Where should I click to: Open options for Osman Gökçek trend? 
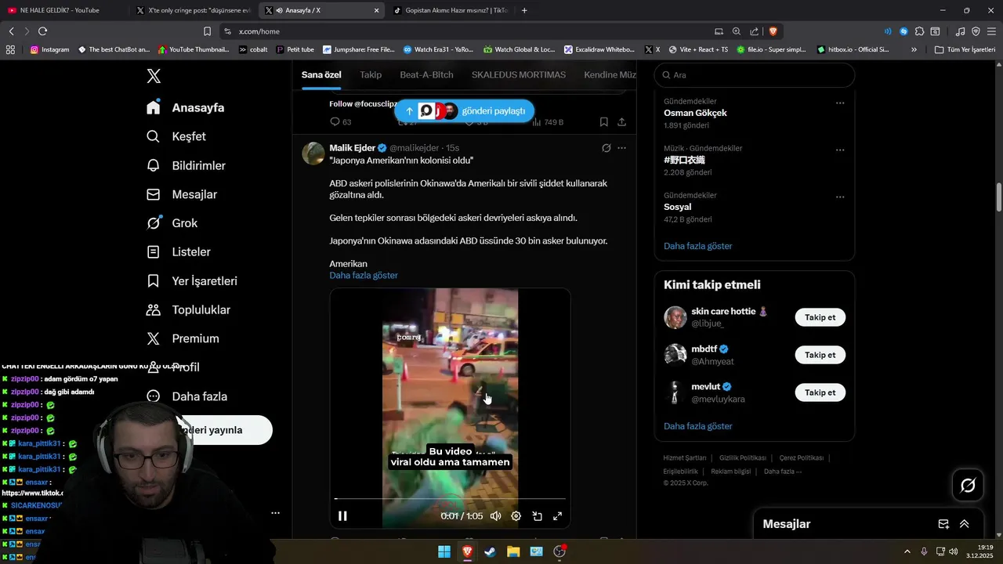840,103
